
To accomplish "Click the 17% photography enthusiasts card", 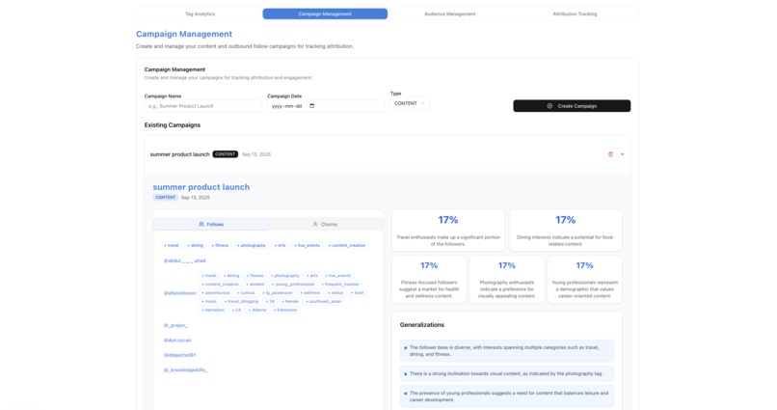I will point(506,280).
